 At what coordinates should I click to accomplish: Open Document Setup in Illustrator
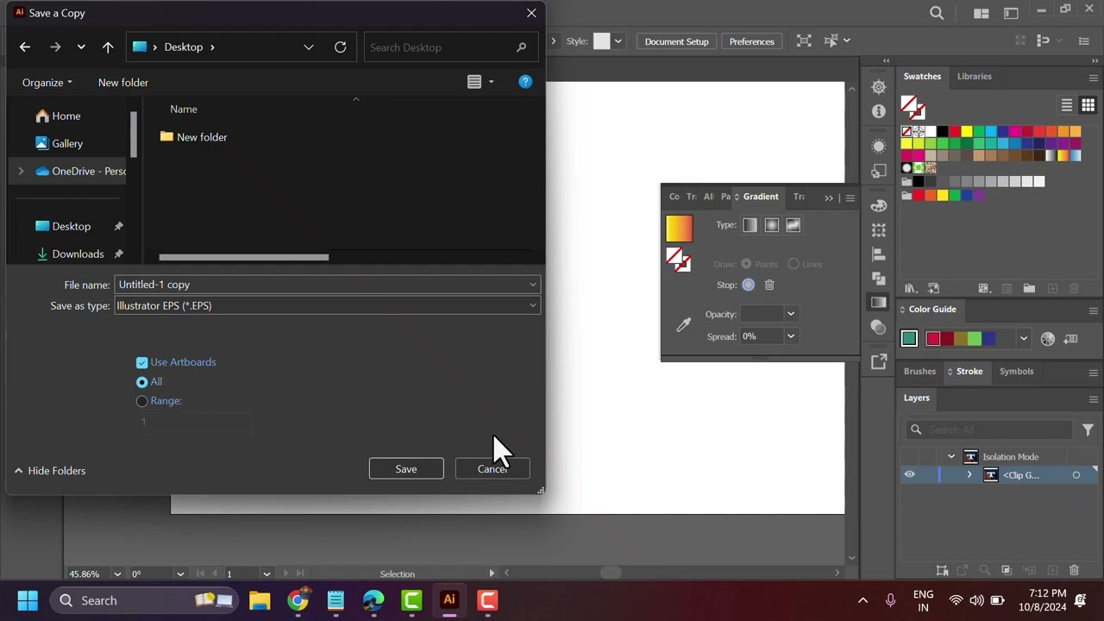(676, 41)
